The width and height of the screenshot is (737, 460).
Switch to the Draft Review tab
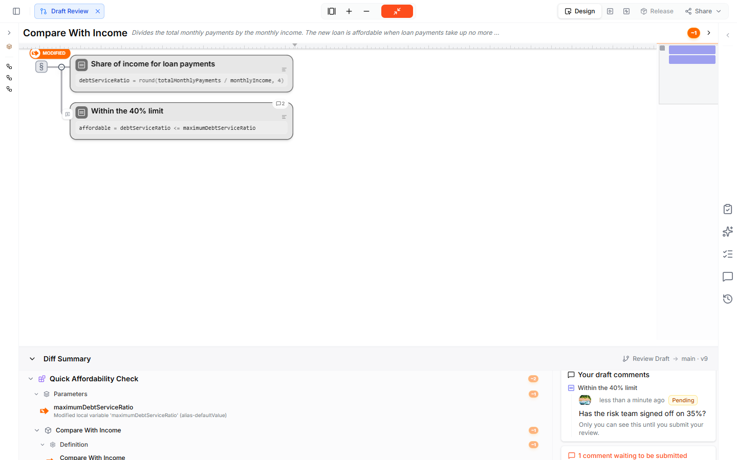tap(69, 11)
